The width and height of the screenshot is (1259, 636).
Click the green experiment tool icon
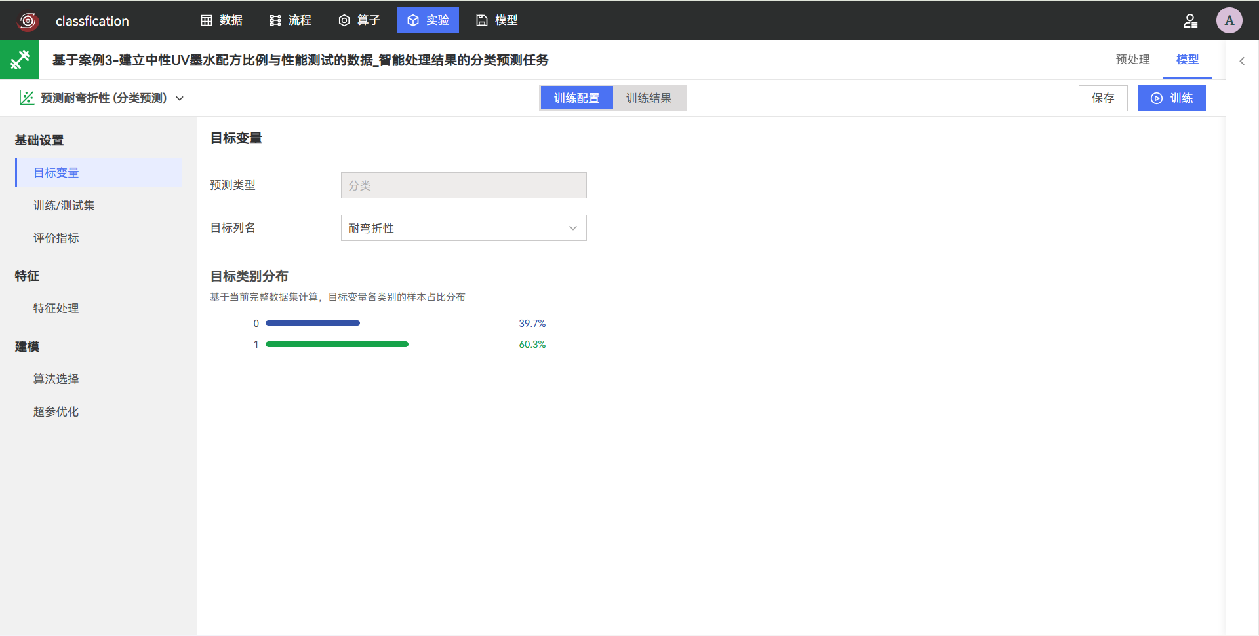pos(20,60)
